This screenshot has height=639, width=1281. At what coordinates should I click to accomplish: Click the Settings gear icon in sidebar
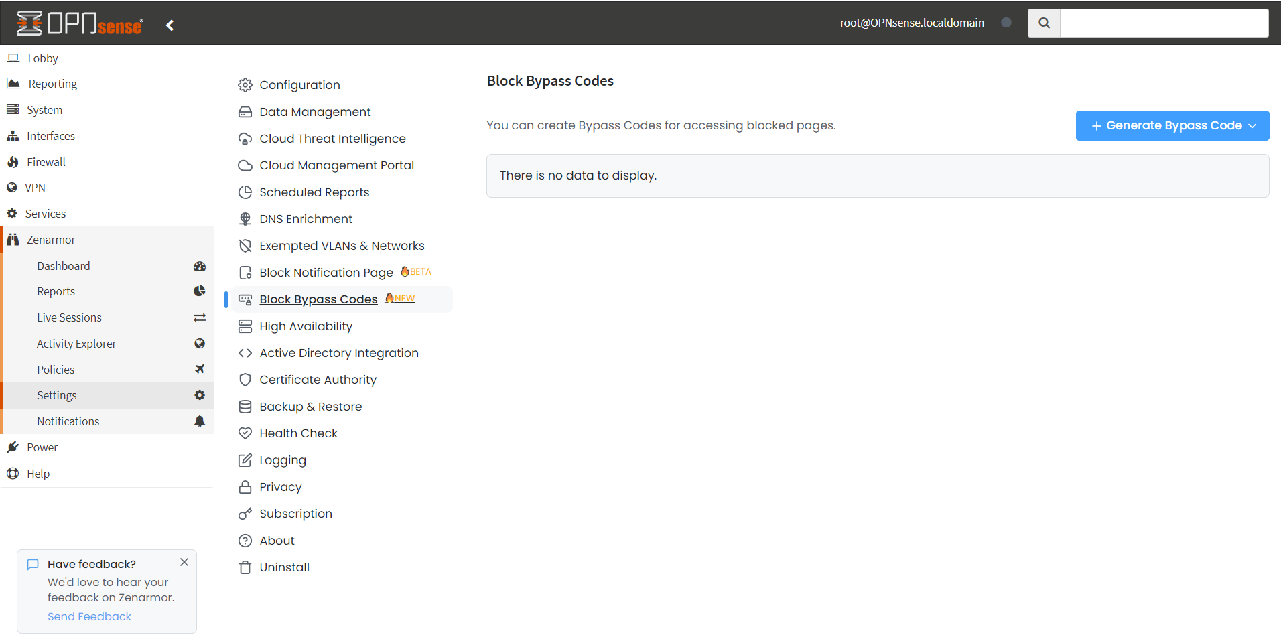point(200,395)
